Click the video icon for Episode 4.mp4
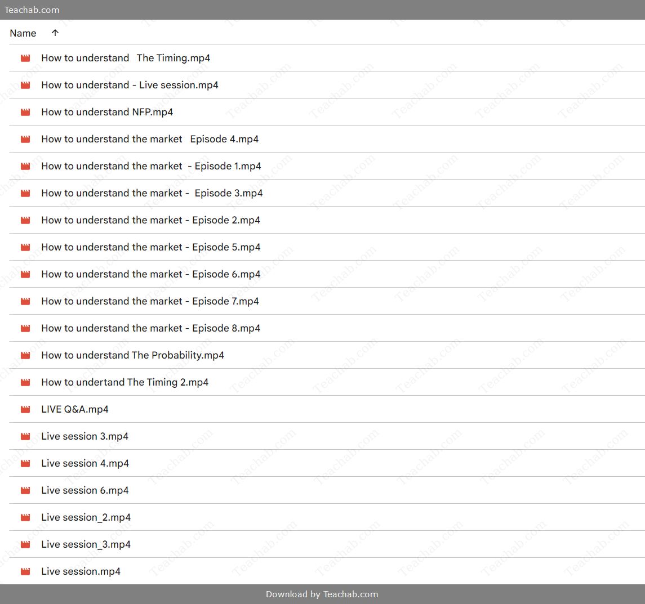 (25, 139)
